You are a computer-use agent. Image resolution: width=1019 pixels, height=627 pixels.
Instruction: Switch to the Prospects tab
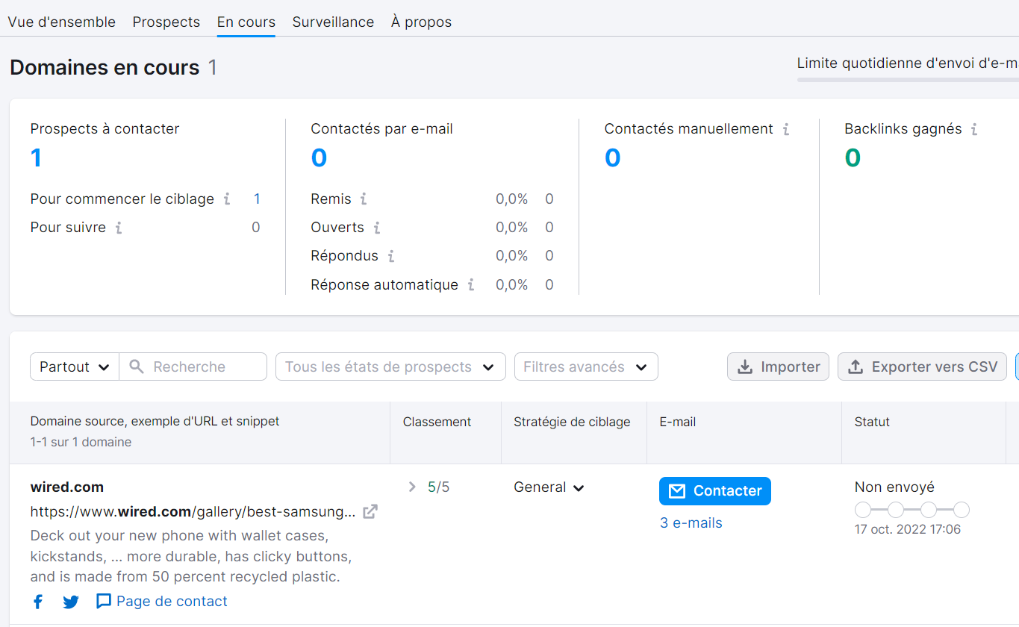point(166,22)
